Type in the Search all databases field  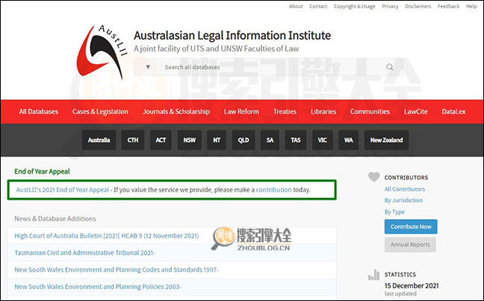point(269,67)
